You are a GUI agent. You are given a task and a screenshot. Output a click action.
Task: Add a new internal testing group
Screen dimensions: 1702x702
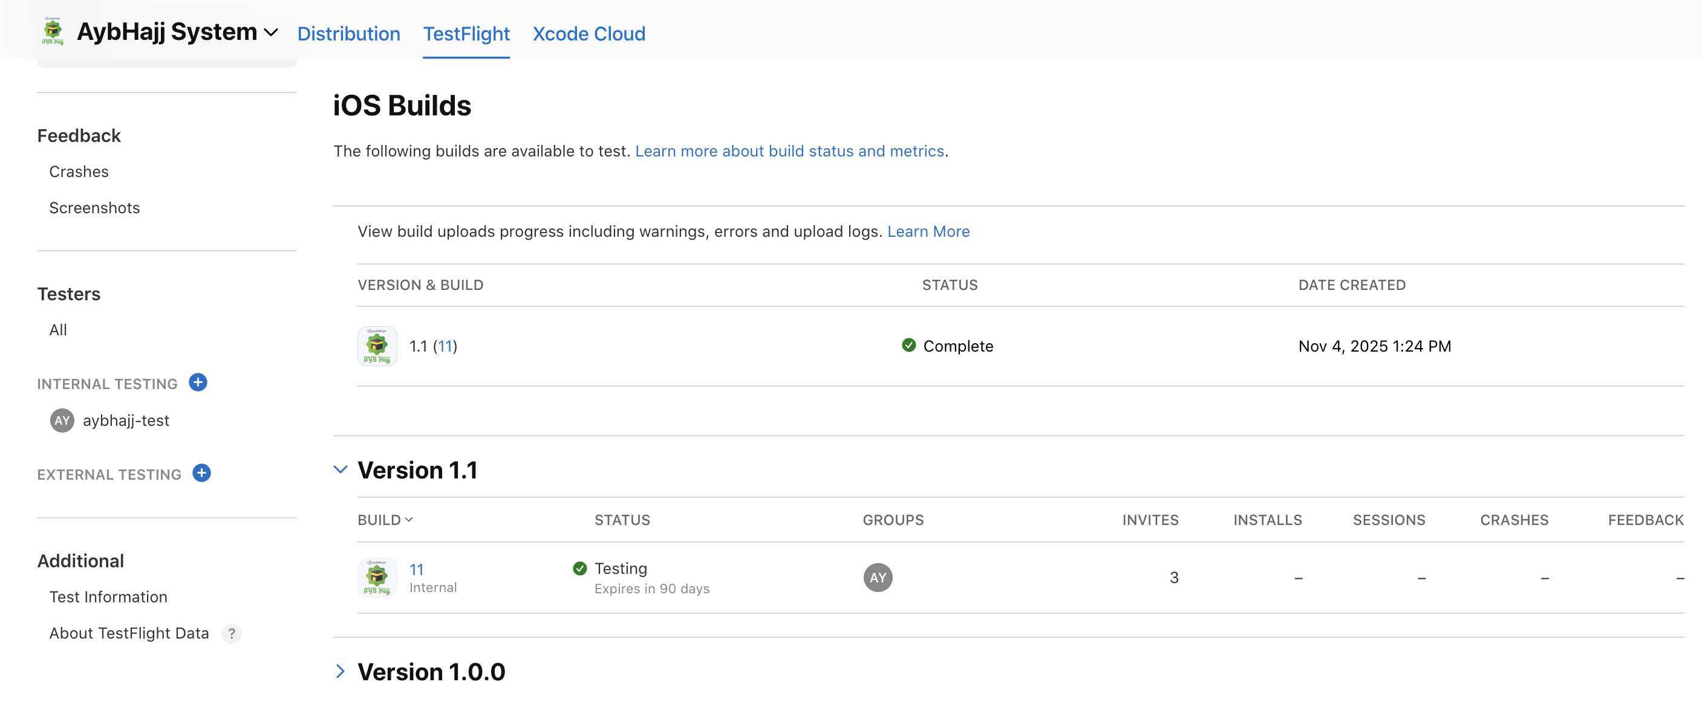click(x=198, y=382)
